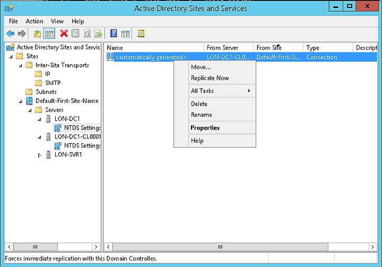This screenshot has height=267, width=382.
Task: Click the Subnets folder icon
Action: [29, 92]
